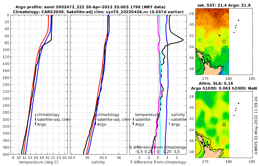The width and height of the screenshot is (259, 166).
Task: Click the depth tick label '200'
Action: [x=6, y=85]
